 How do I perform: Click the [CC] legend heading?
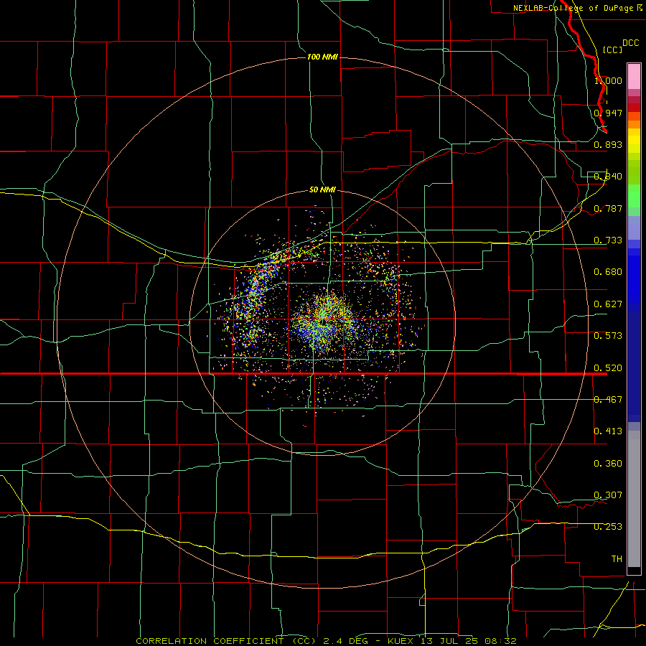click(612, 50)
